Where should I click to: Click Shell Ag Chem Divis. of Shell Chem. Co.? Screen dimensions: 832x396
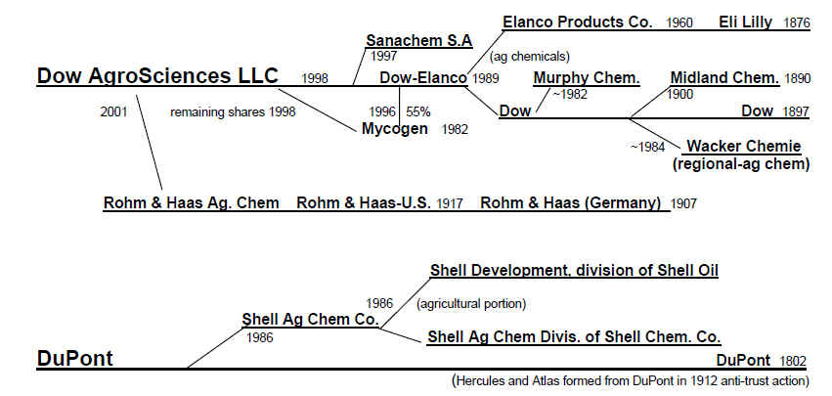(x=574, y=336)
